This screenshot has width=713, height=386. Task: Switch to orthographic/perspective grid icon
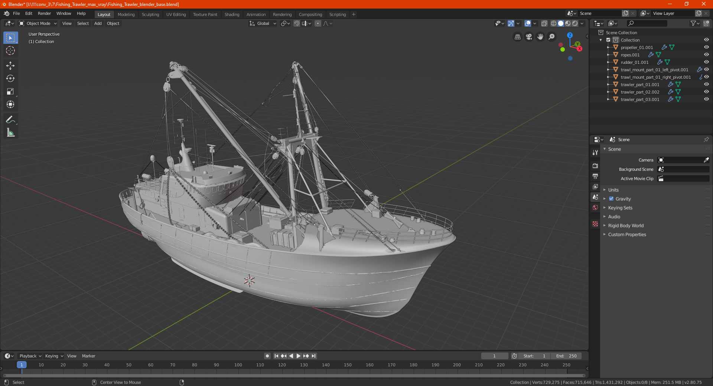517,37
